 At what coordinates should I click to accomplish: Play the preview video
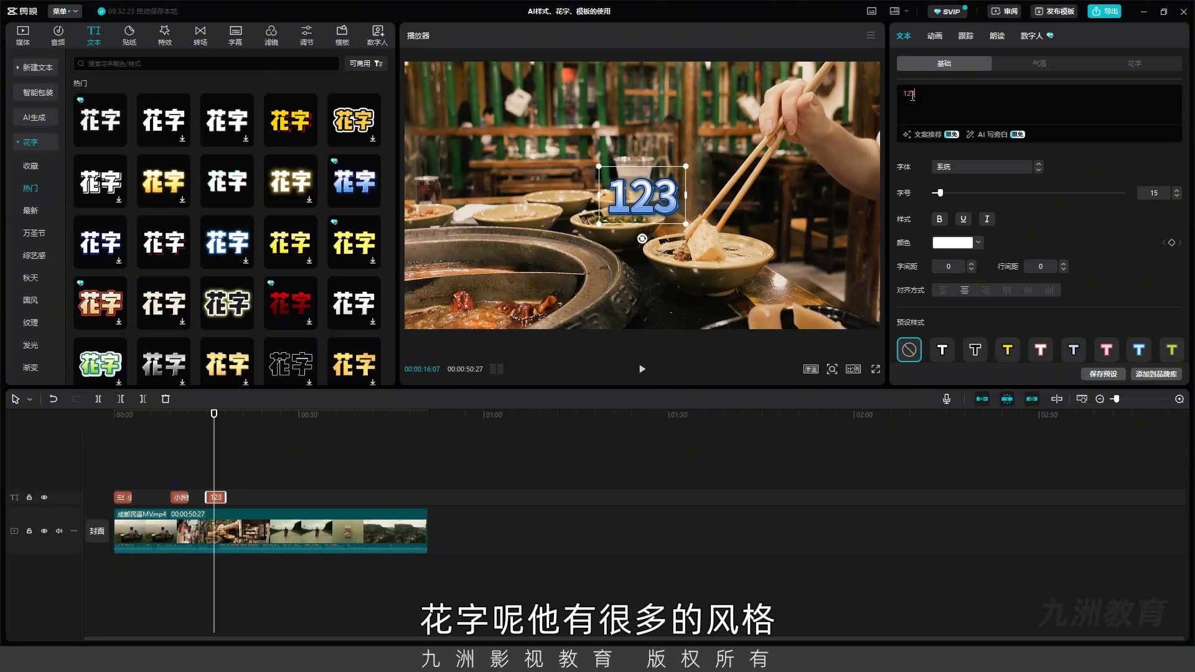click(x=642, y=369)
